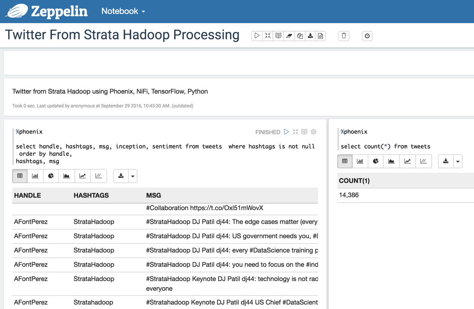Delete the notebook with the trash icon
This screenshot has width=474, height=309.
pos(344,35)
